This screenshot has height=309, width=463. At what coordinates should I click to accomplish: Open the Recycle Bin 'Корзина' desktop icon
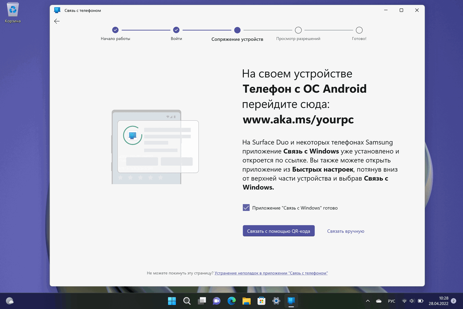pyautogui.click(x=13, y=13)
